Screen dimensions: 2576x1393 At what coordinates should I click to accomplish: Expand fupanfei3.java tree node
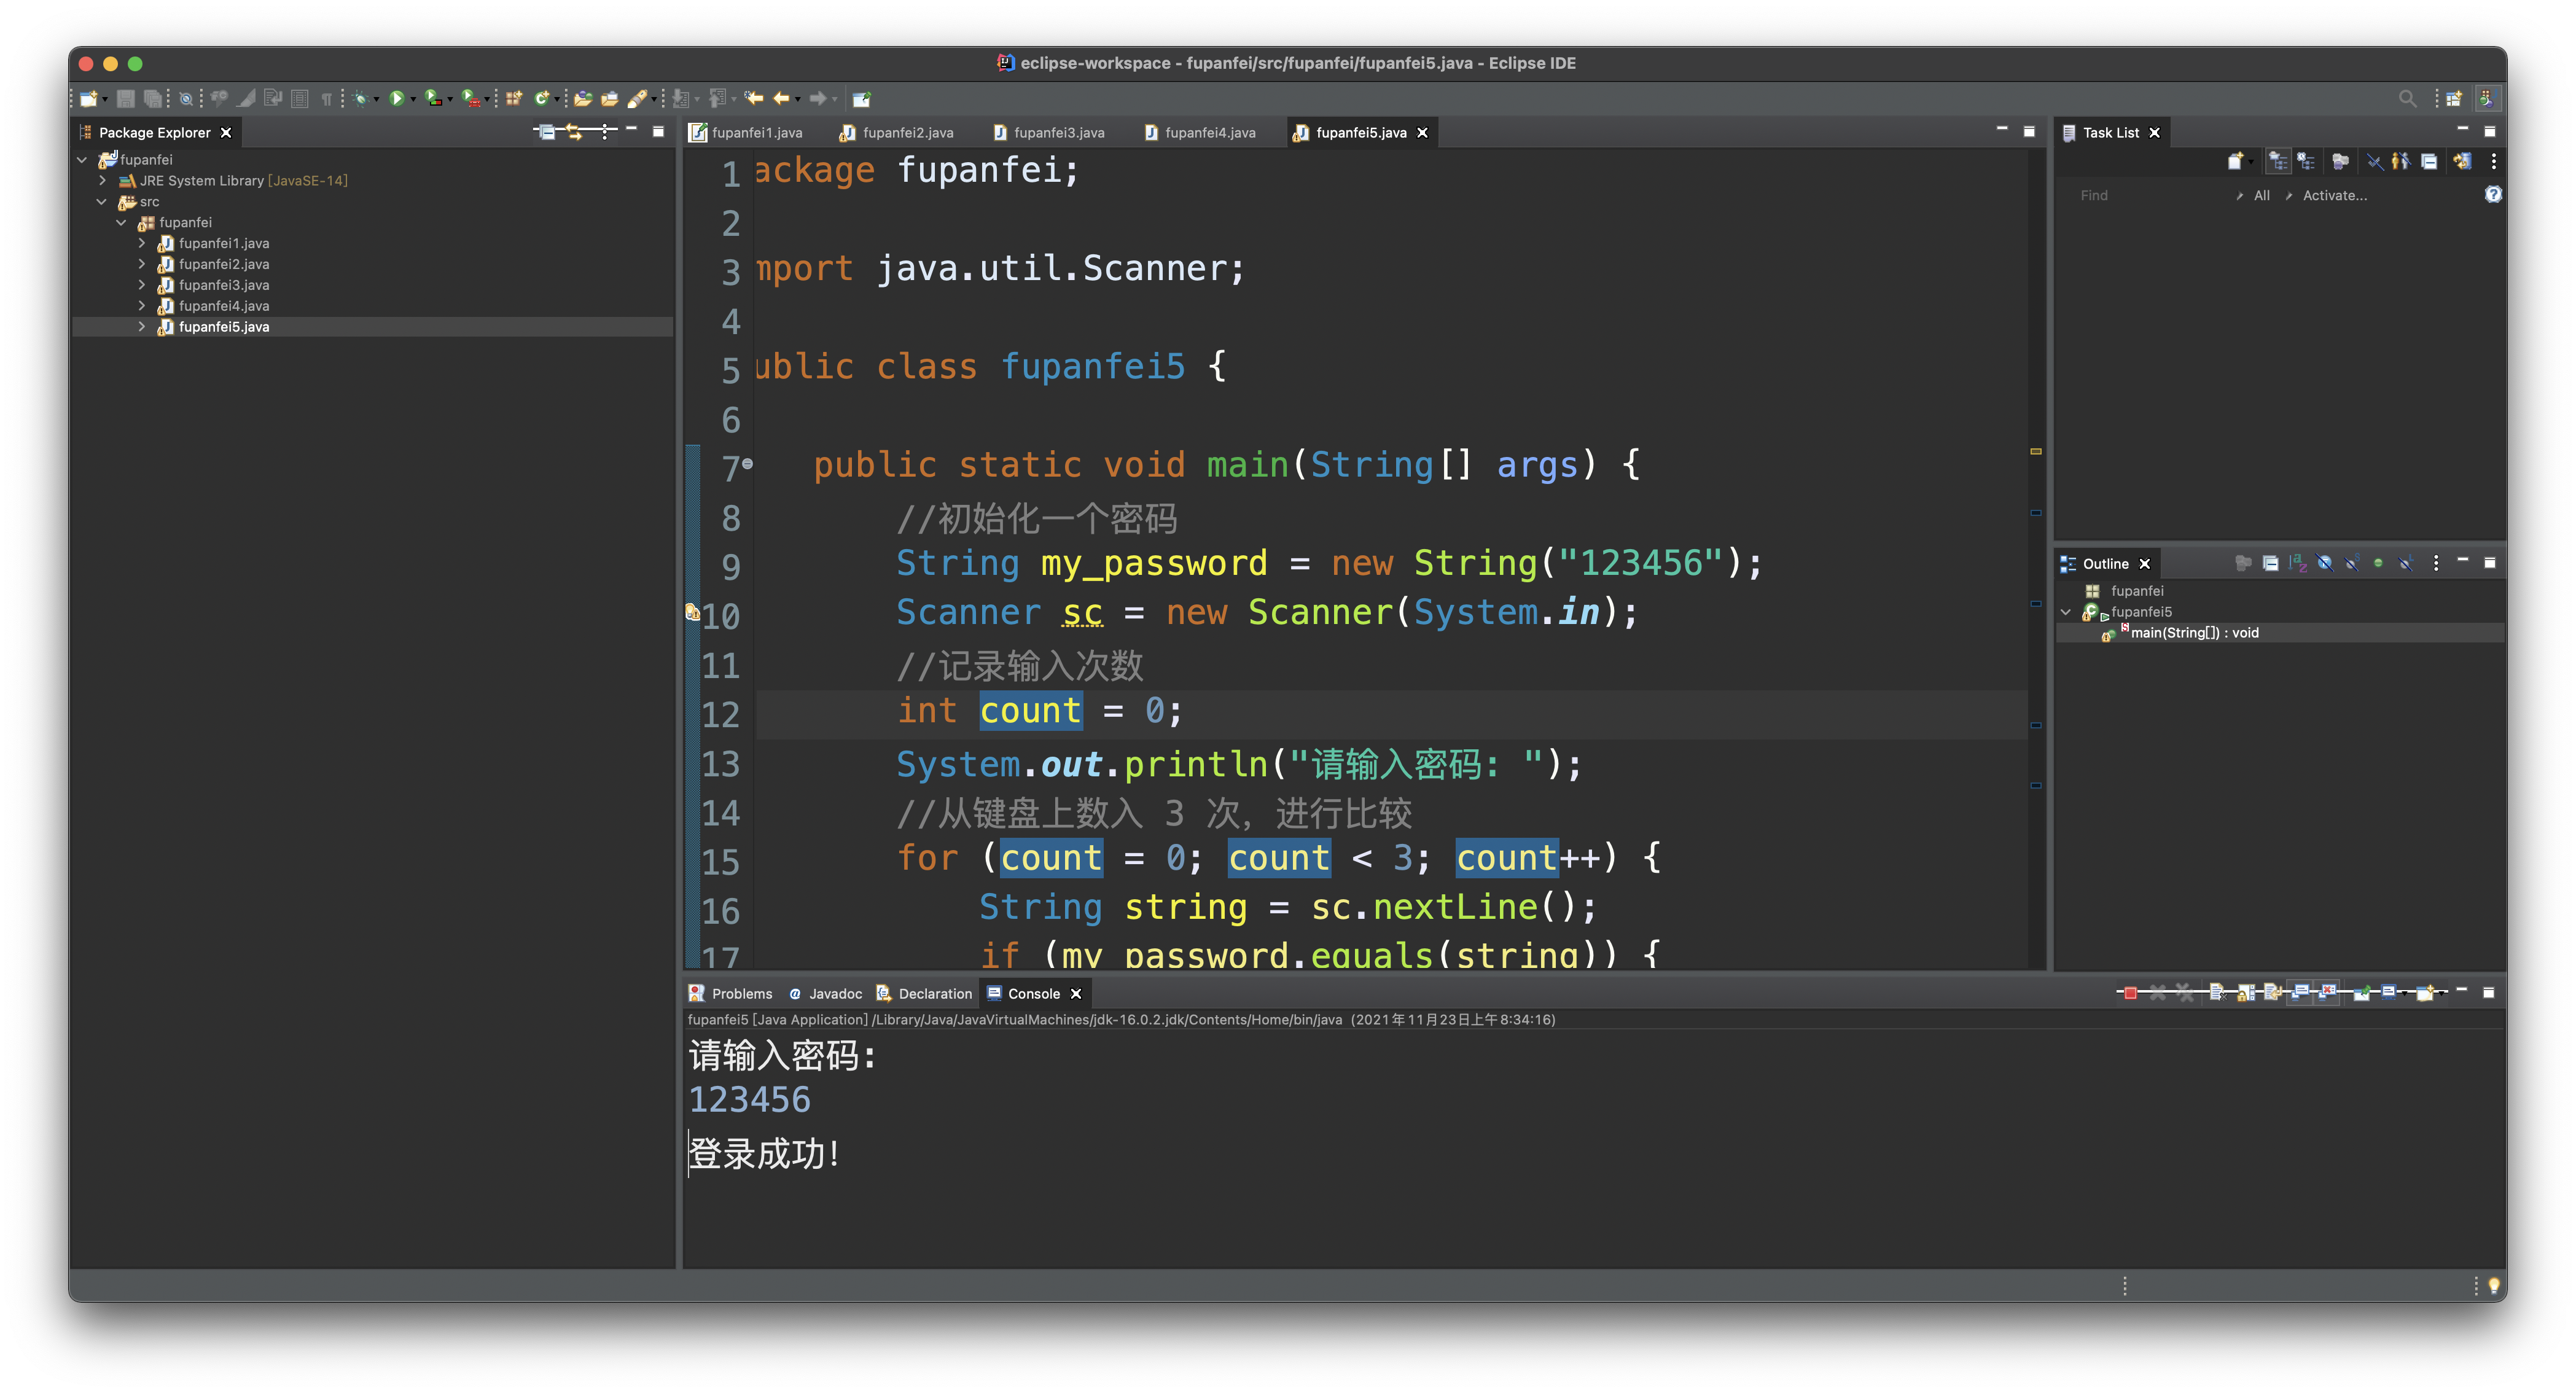(141, 285)
